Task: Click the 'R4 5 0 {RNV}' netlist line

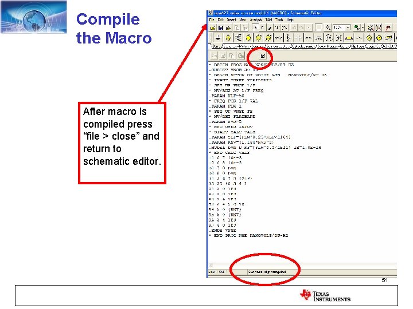Action: (x=225, y=209)
